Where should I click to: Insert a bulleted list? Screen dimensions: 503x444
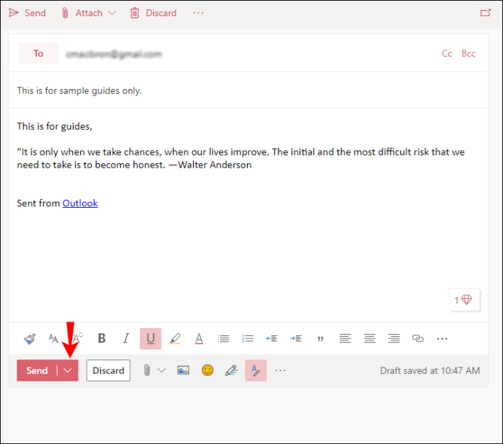(223, 339)
